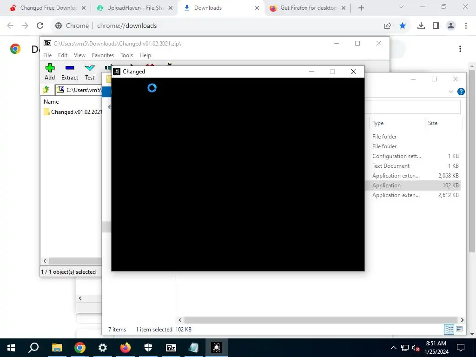The height and width of the screenshot is (357, 476).
Task: Minimize the Changed game window
Action: click(311, 72)
